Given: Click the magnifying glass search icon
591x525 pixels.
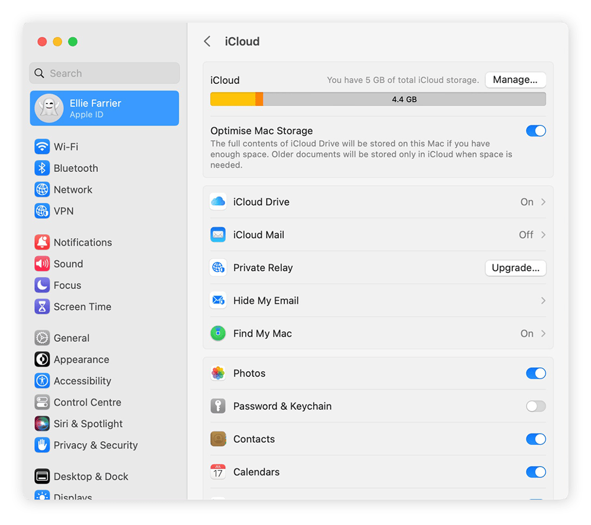Looking at the screenshot, I should 39,73.
